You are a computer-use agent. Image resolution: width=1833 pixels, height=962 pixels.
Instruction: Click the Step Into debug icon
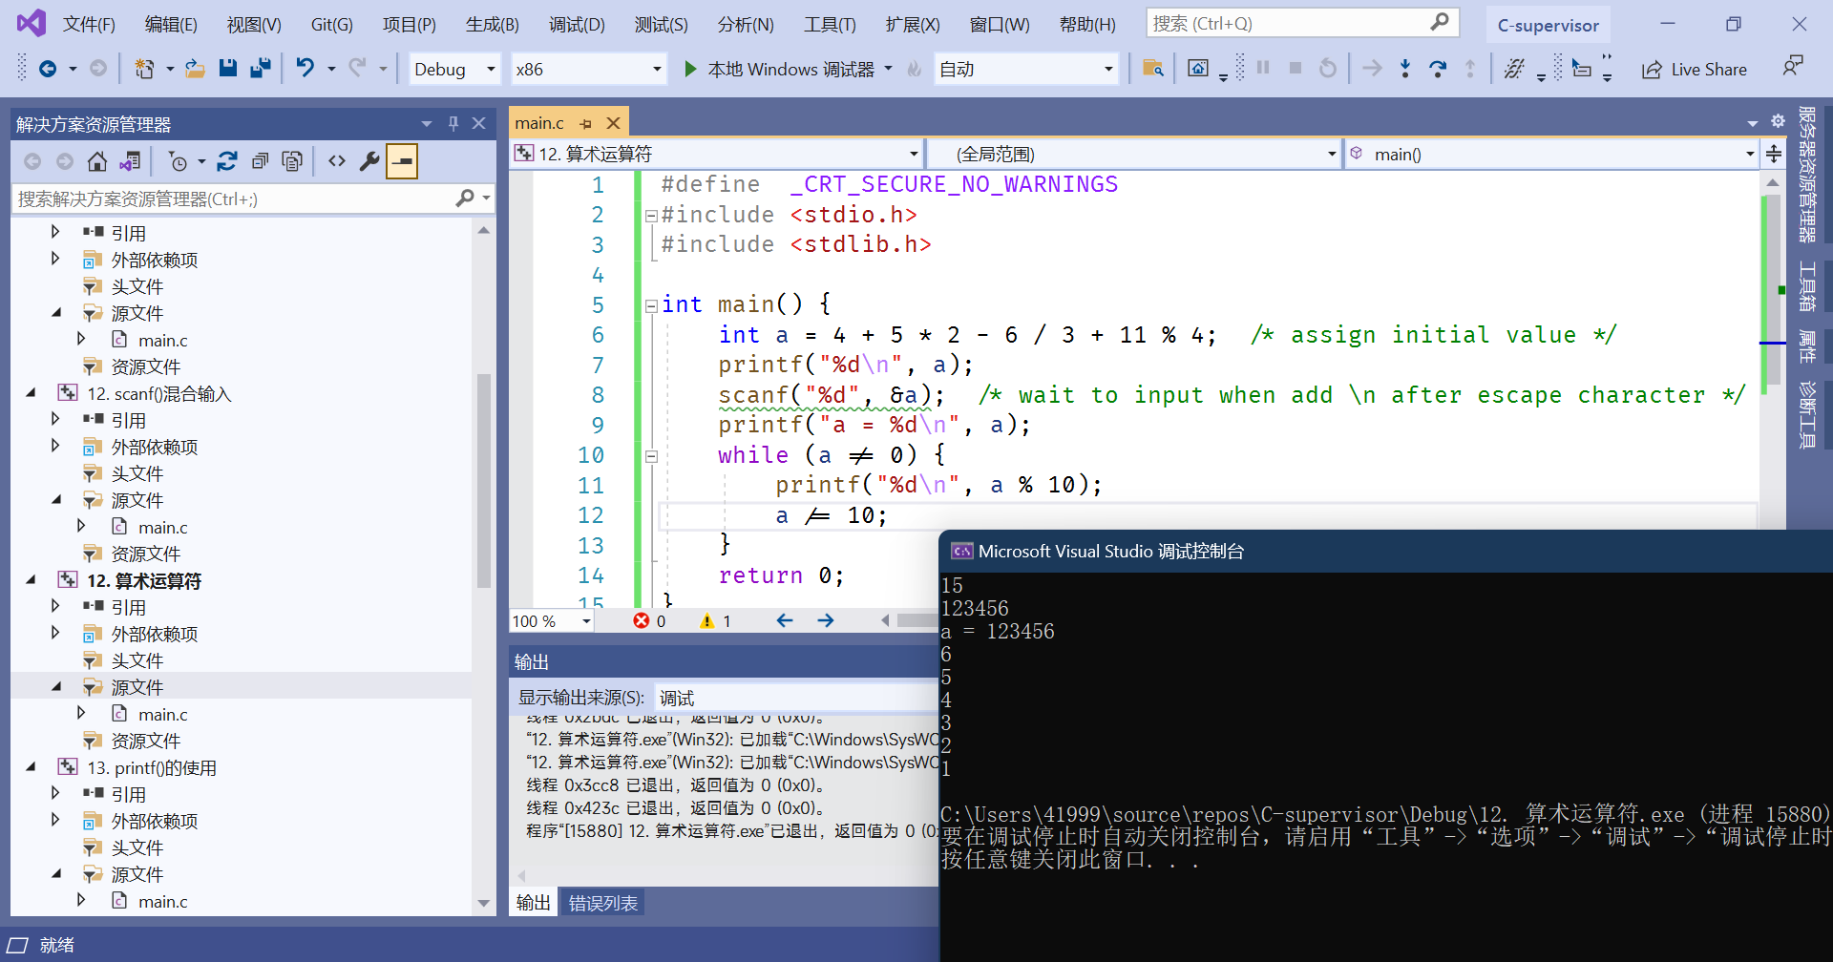coord(1405,68)
